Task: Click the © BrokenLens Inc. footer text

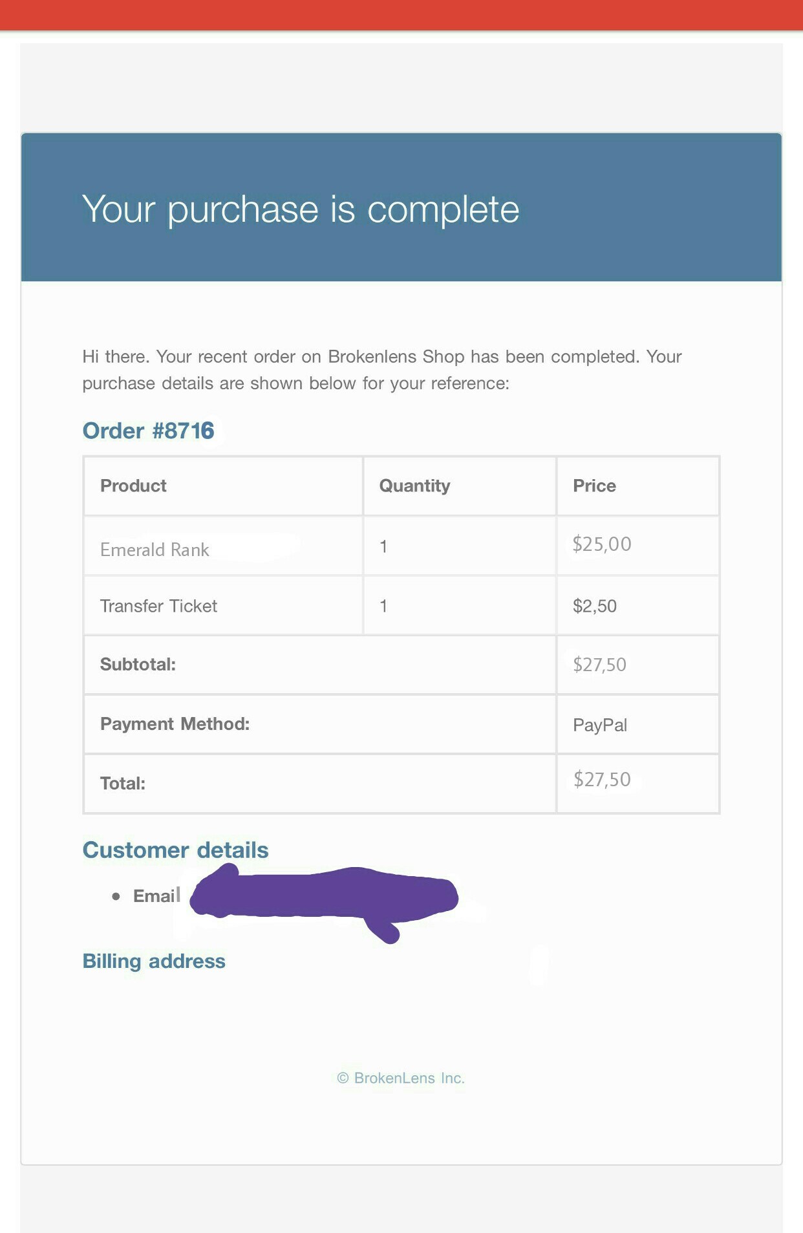Action: pyautogui.click(x=401, y=1078)
